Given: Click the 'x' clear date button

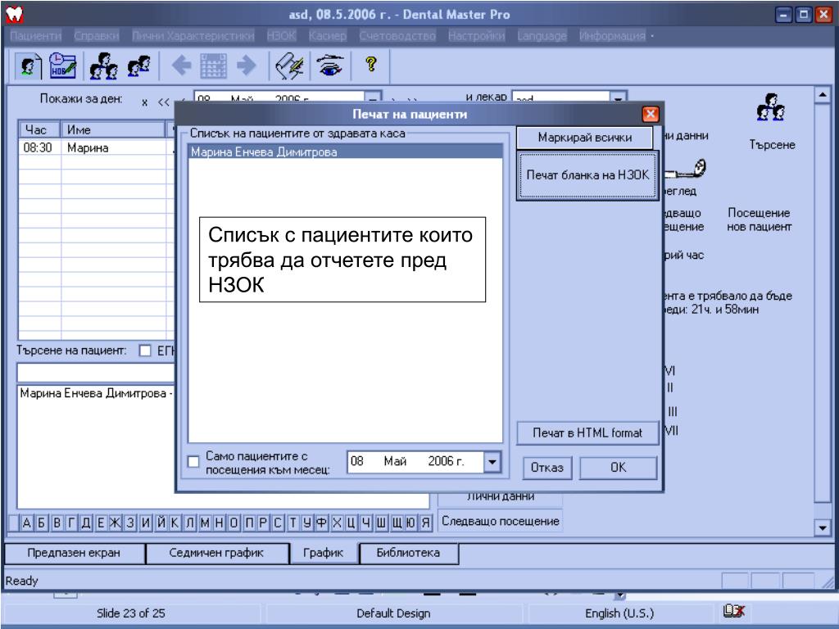Looking at the screenshot, I should point(144,102).
